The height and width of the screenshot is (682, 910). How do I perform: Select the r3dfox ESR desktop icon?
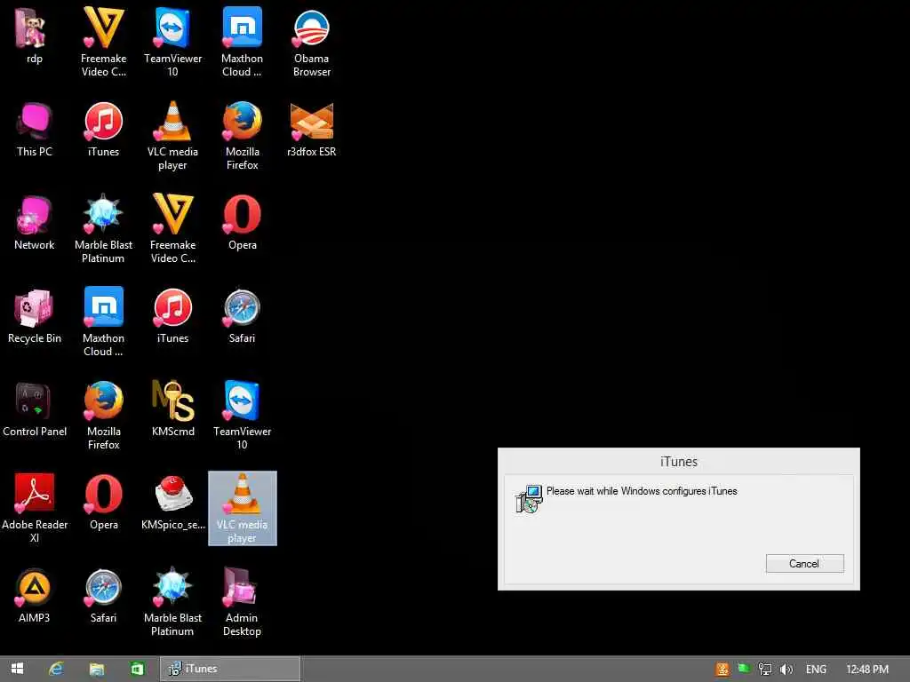coord(312,130)
